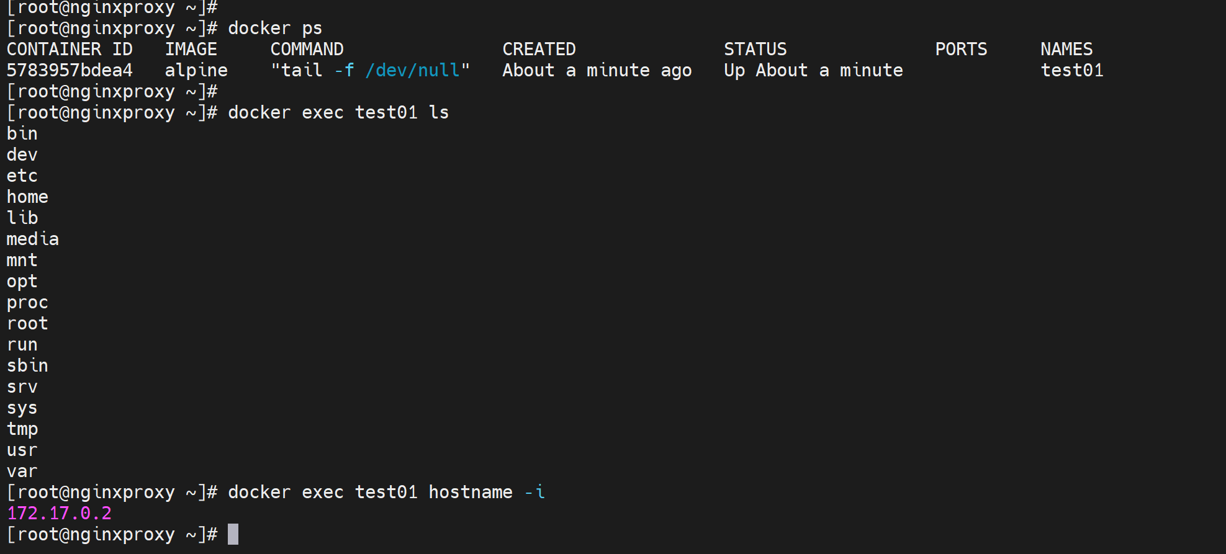Click the PORTS column header
This screenshot has width=1226, height=554.
point(961,49)
